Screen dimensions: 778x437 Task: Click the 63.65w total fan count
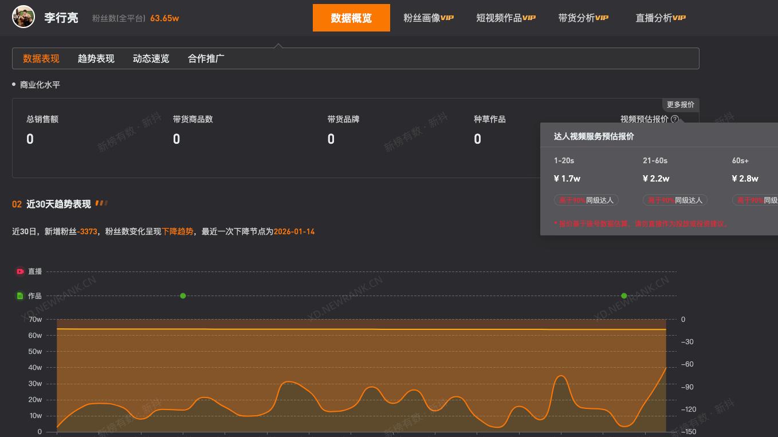(x=165, y=18)
